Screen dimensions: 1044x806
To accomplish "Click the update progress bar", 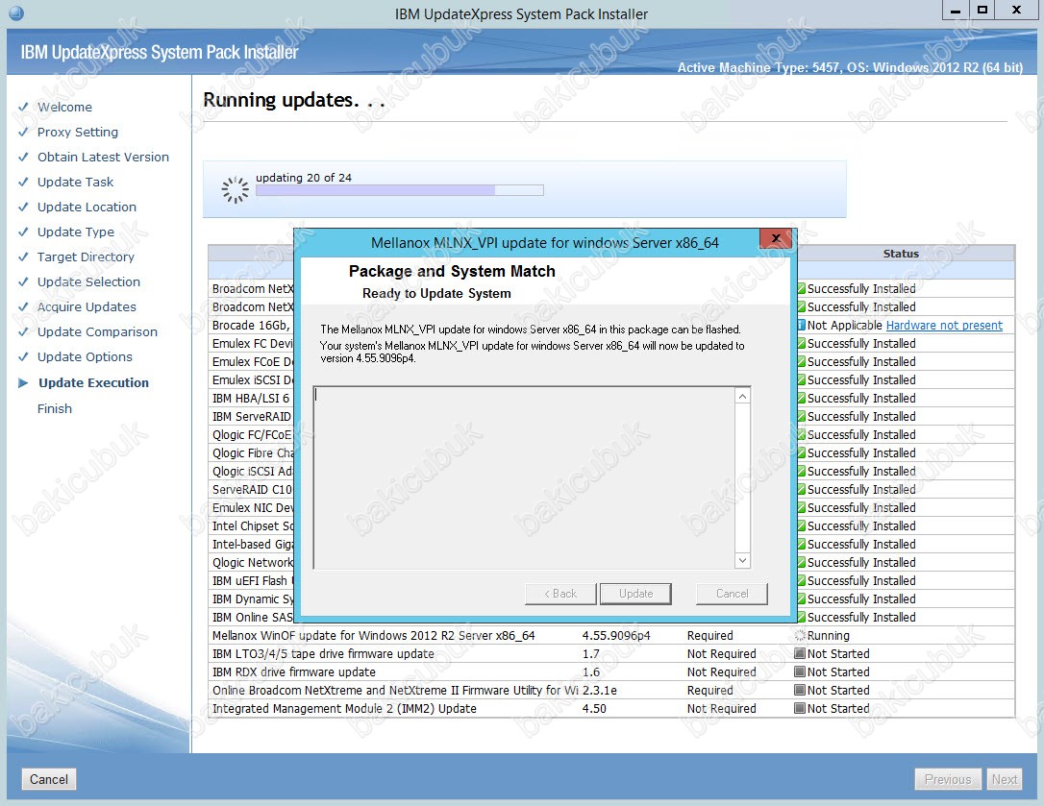I will pyautogui.click(x=400, y=190).
